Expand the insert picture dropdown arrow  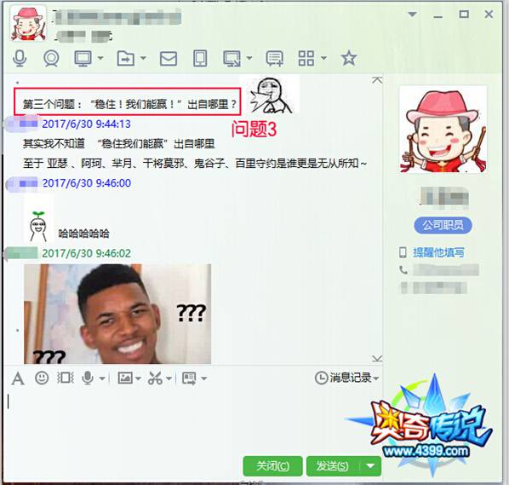(138, 378)
